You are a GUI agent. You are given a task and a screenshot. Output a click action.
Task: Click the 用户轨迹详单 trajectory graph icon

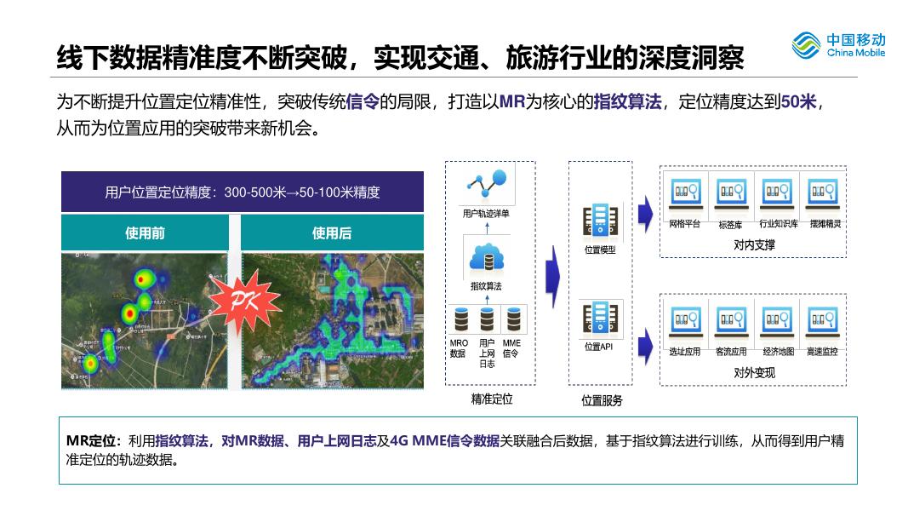click(x=487, y=184)
